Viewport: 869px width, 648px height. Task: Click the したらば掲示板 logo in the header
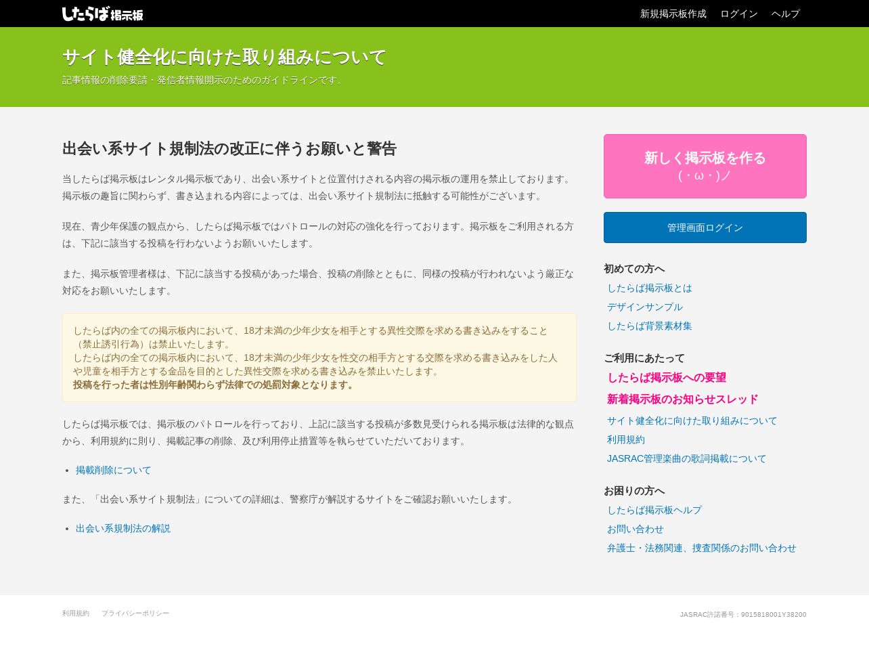103,14
